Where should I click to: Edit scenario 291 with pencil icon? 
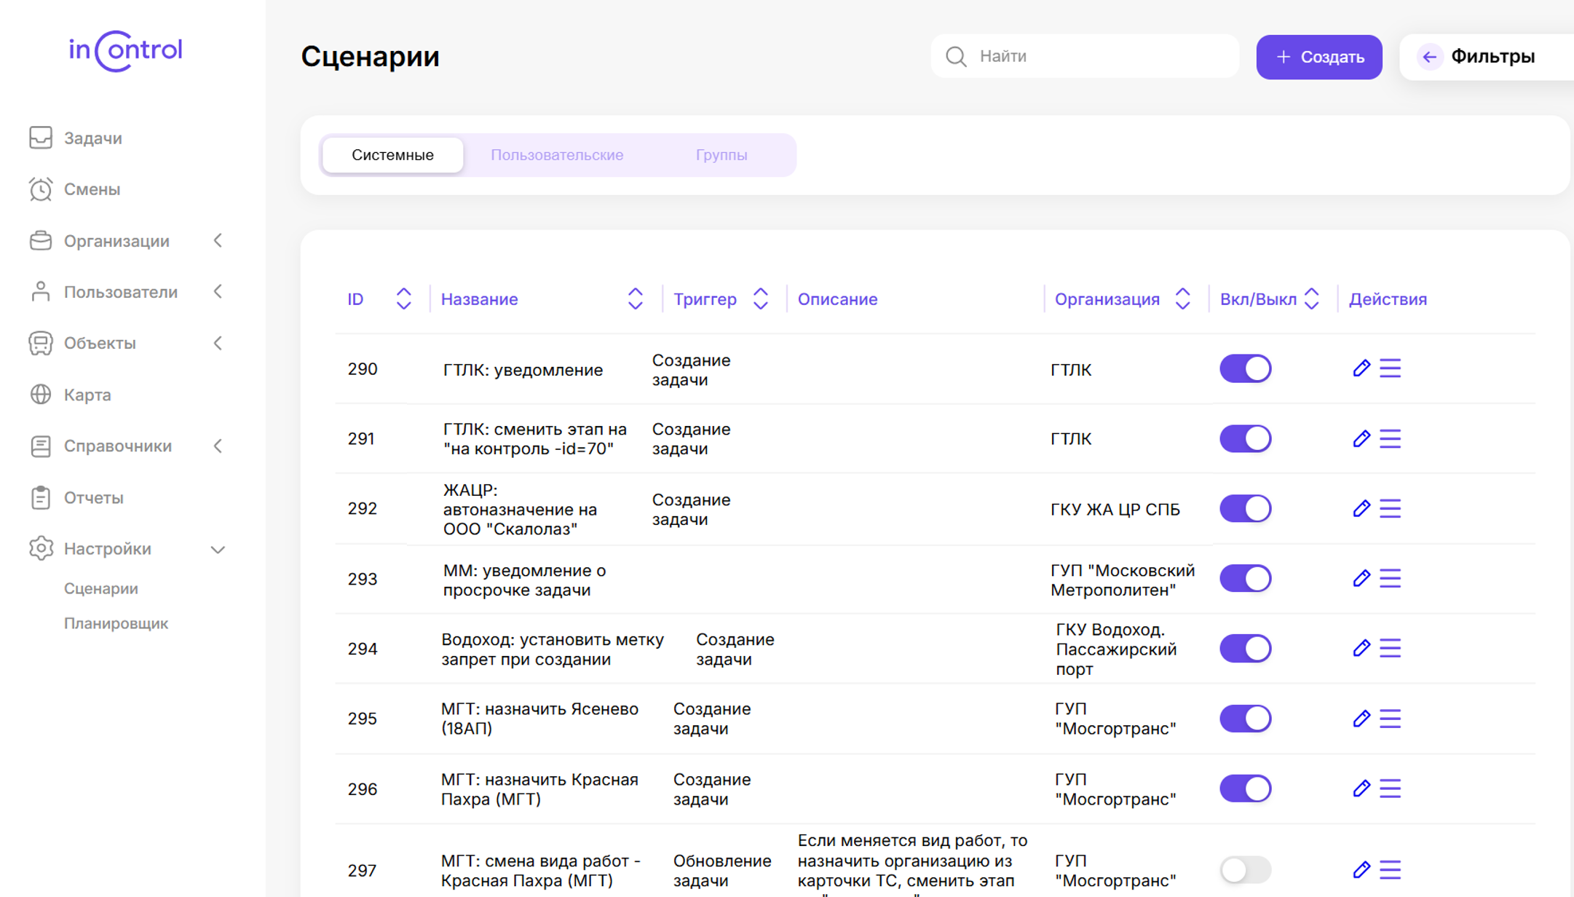1361,438
